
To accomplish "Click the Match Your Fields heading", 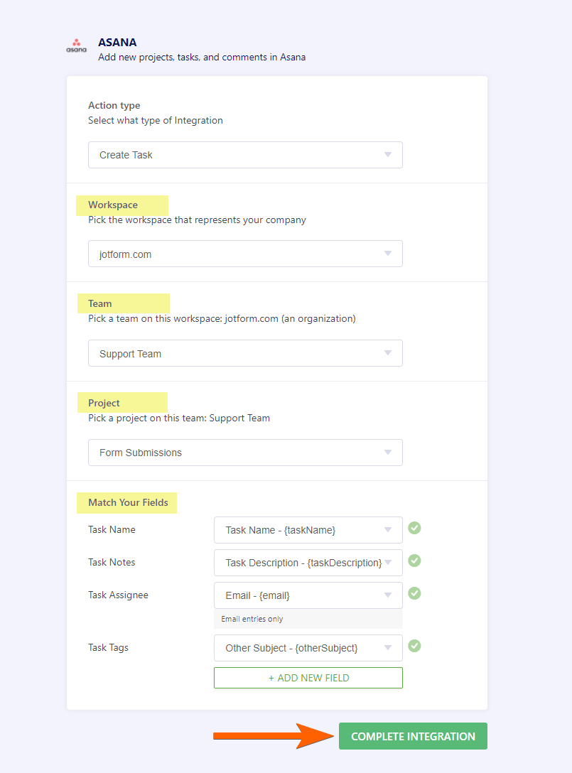I will coord(128,502).
